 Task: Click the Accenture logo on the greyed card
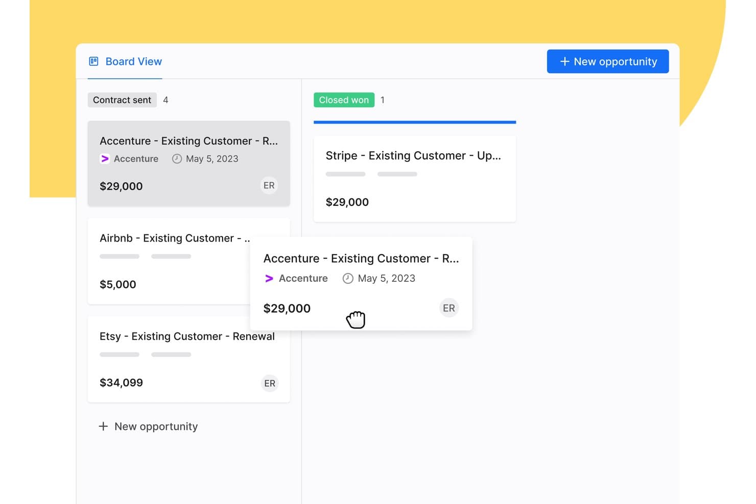pos(105,159)
